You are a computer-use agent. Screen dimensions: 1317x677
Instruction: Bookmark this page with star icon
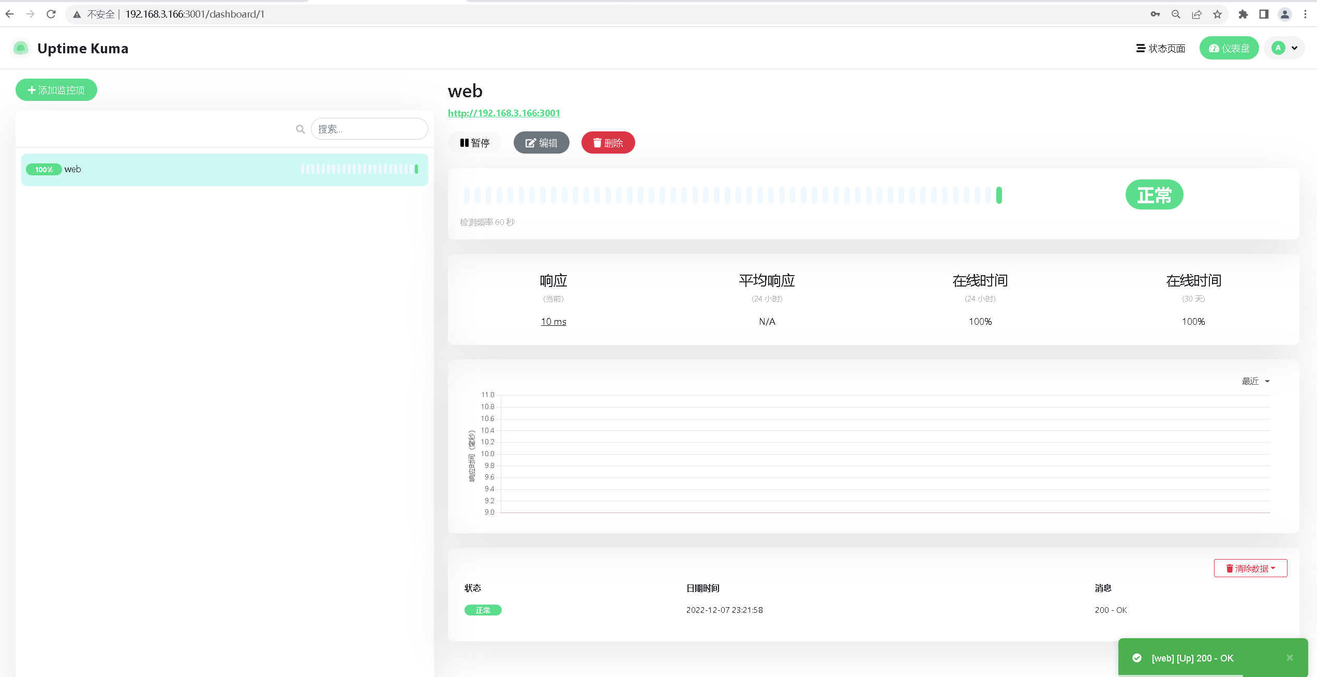click(1217, 14)
